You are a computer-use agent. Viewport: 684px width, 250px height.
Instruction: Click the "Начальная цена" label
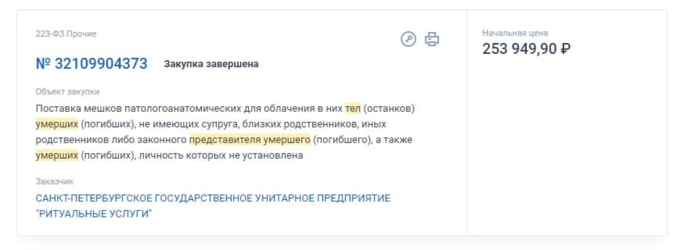515,33
